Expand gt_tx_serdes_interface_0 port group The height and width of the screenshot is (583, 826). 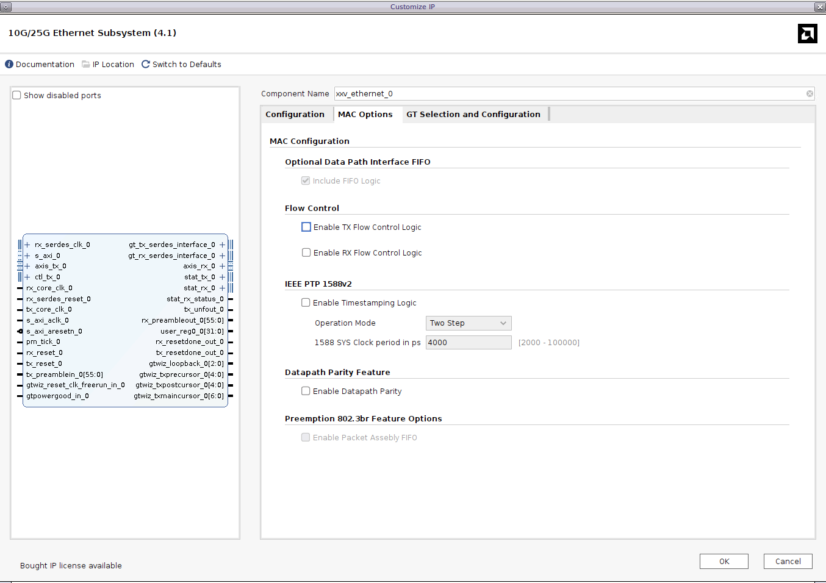[x=222, y=245]
